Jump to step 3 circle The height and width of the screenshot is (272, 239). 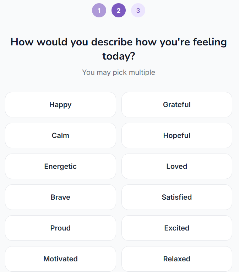click(138, 10)
